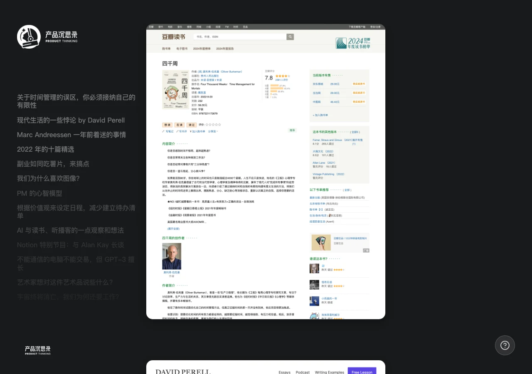Click the purple Free Lesson button
The image size is (532, 374).
[362, 371]
